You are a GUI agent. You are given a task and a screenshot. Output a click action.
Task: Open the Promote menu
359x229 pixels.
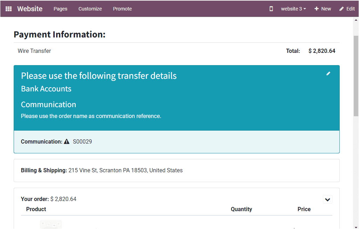[122, 8]
